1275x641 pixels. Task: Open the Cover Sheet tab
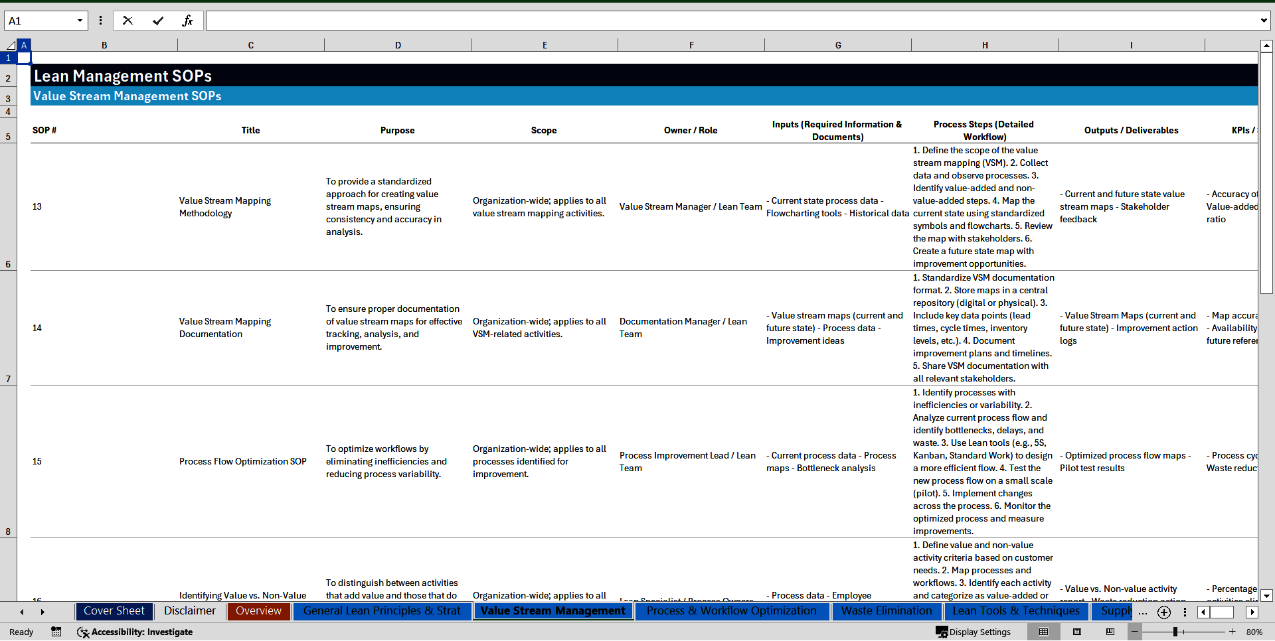click(x=114, y=611)
